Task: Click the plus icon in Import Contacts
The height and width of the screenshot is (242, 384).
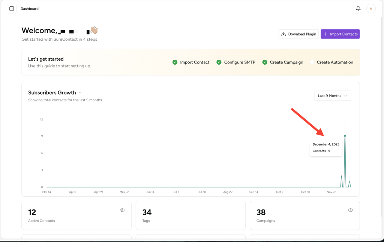Action: tap(325, 34)
